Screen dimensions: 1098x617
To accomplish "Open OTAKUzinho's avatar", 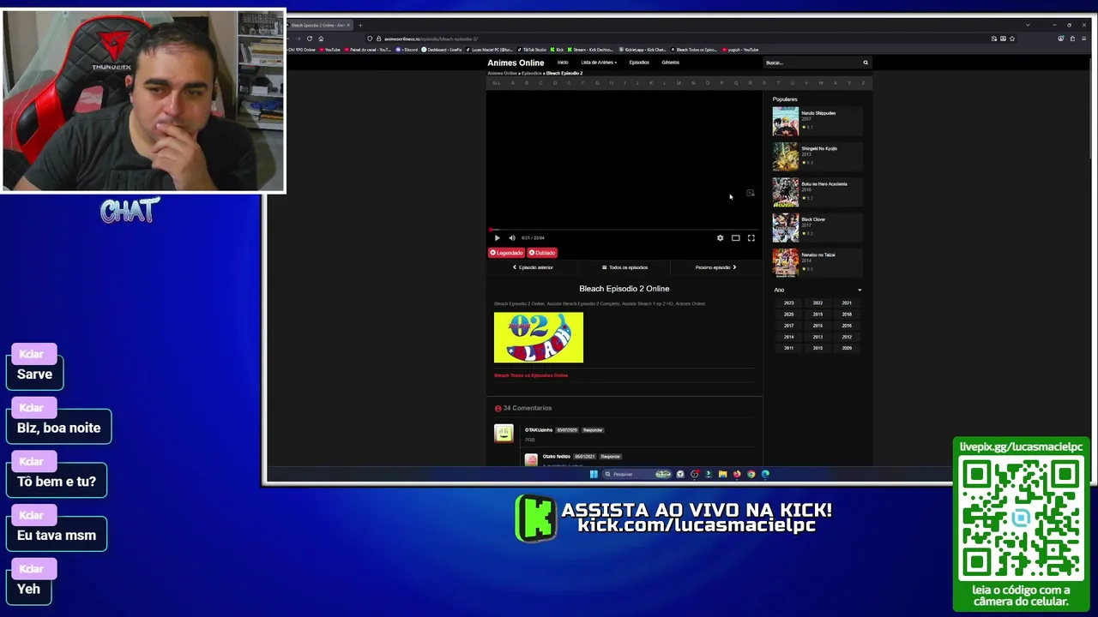I will click(x=504, y=434).
